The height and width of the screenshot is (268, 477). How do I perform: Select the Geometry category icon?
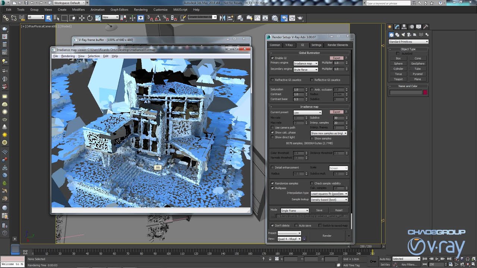click(391, 34)
